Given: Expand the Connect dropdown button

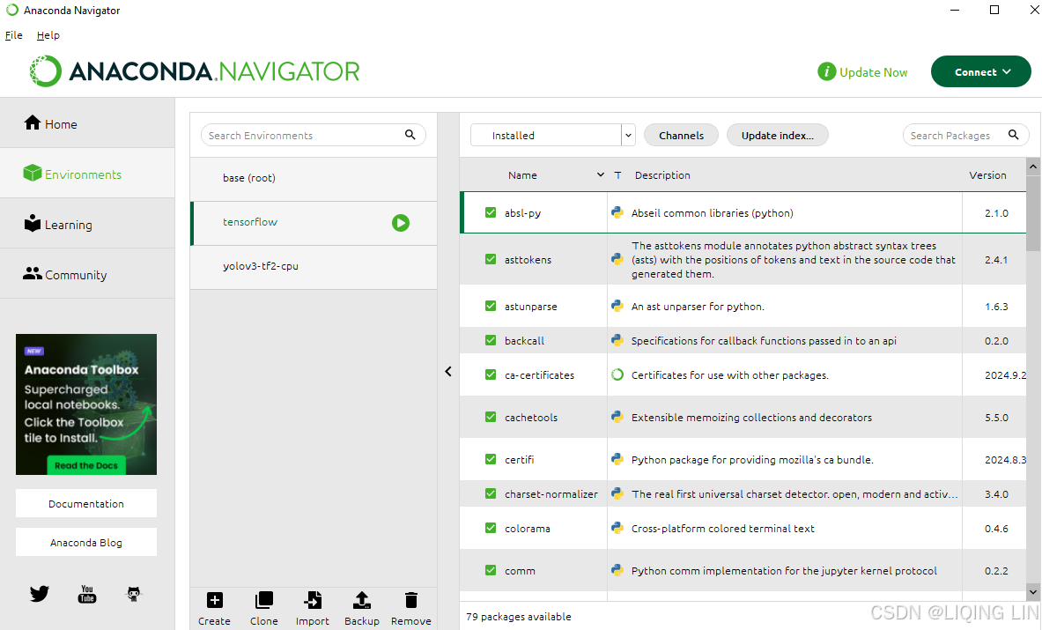Looking at the screenshot, I should tap(981, 71).
